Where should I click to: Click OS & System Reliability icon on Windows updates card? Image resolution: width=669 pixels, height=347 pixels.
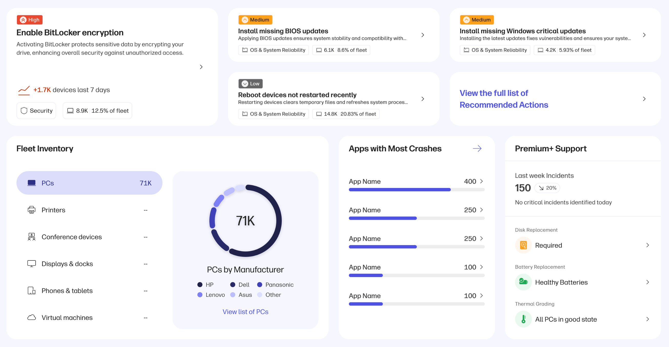click(466, 50)
